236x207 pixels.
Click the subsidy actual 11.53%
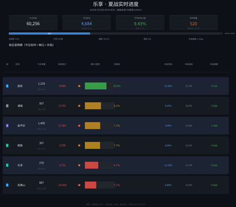tap(168, 165)
